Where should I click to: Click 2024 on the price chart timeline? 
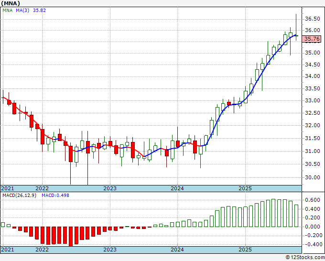pos(177,188)
